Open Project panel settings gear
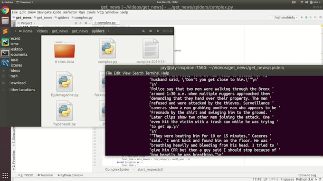The image size is (323, 181). pos(86,23)
